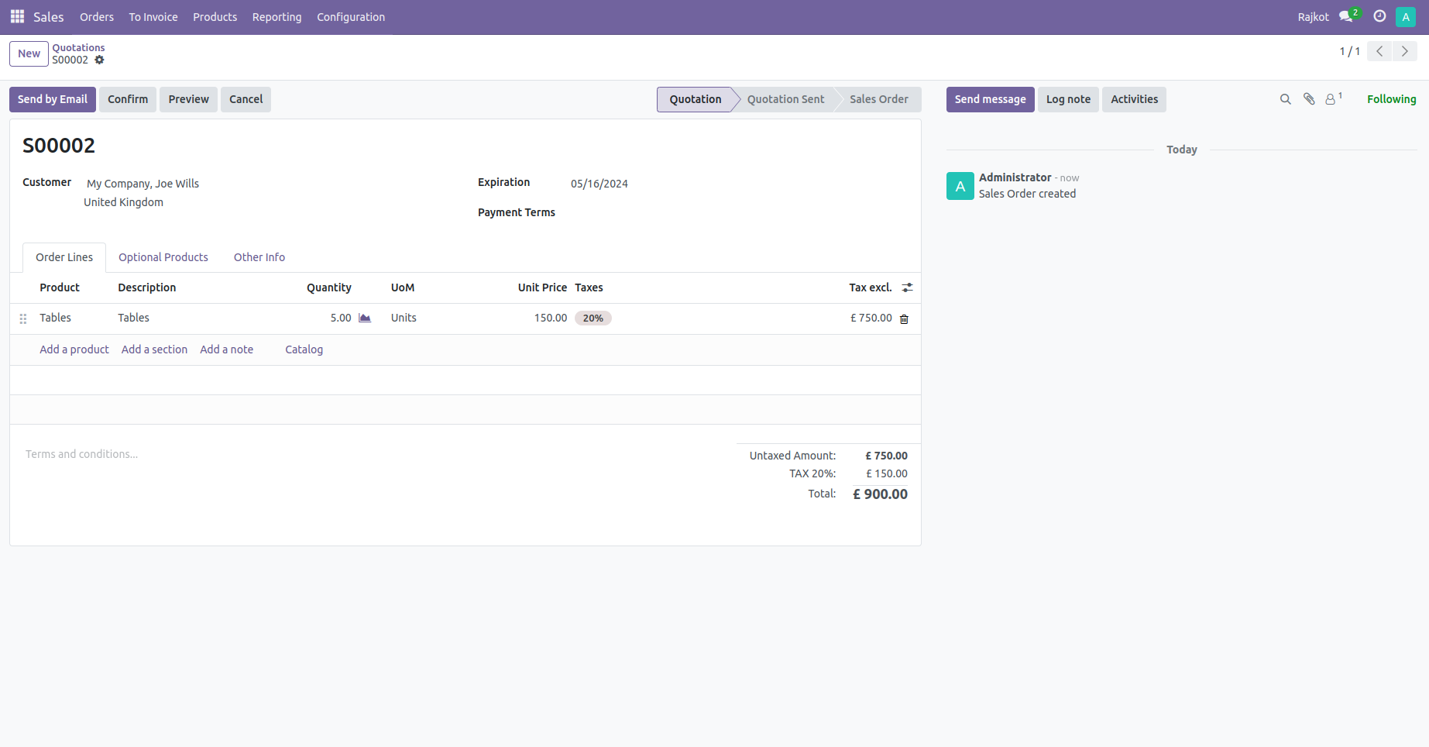Screen dimensions: 1429x747
Task: Click the followers person icon
Action: click(1331, 99)
